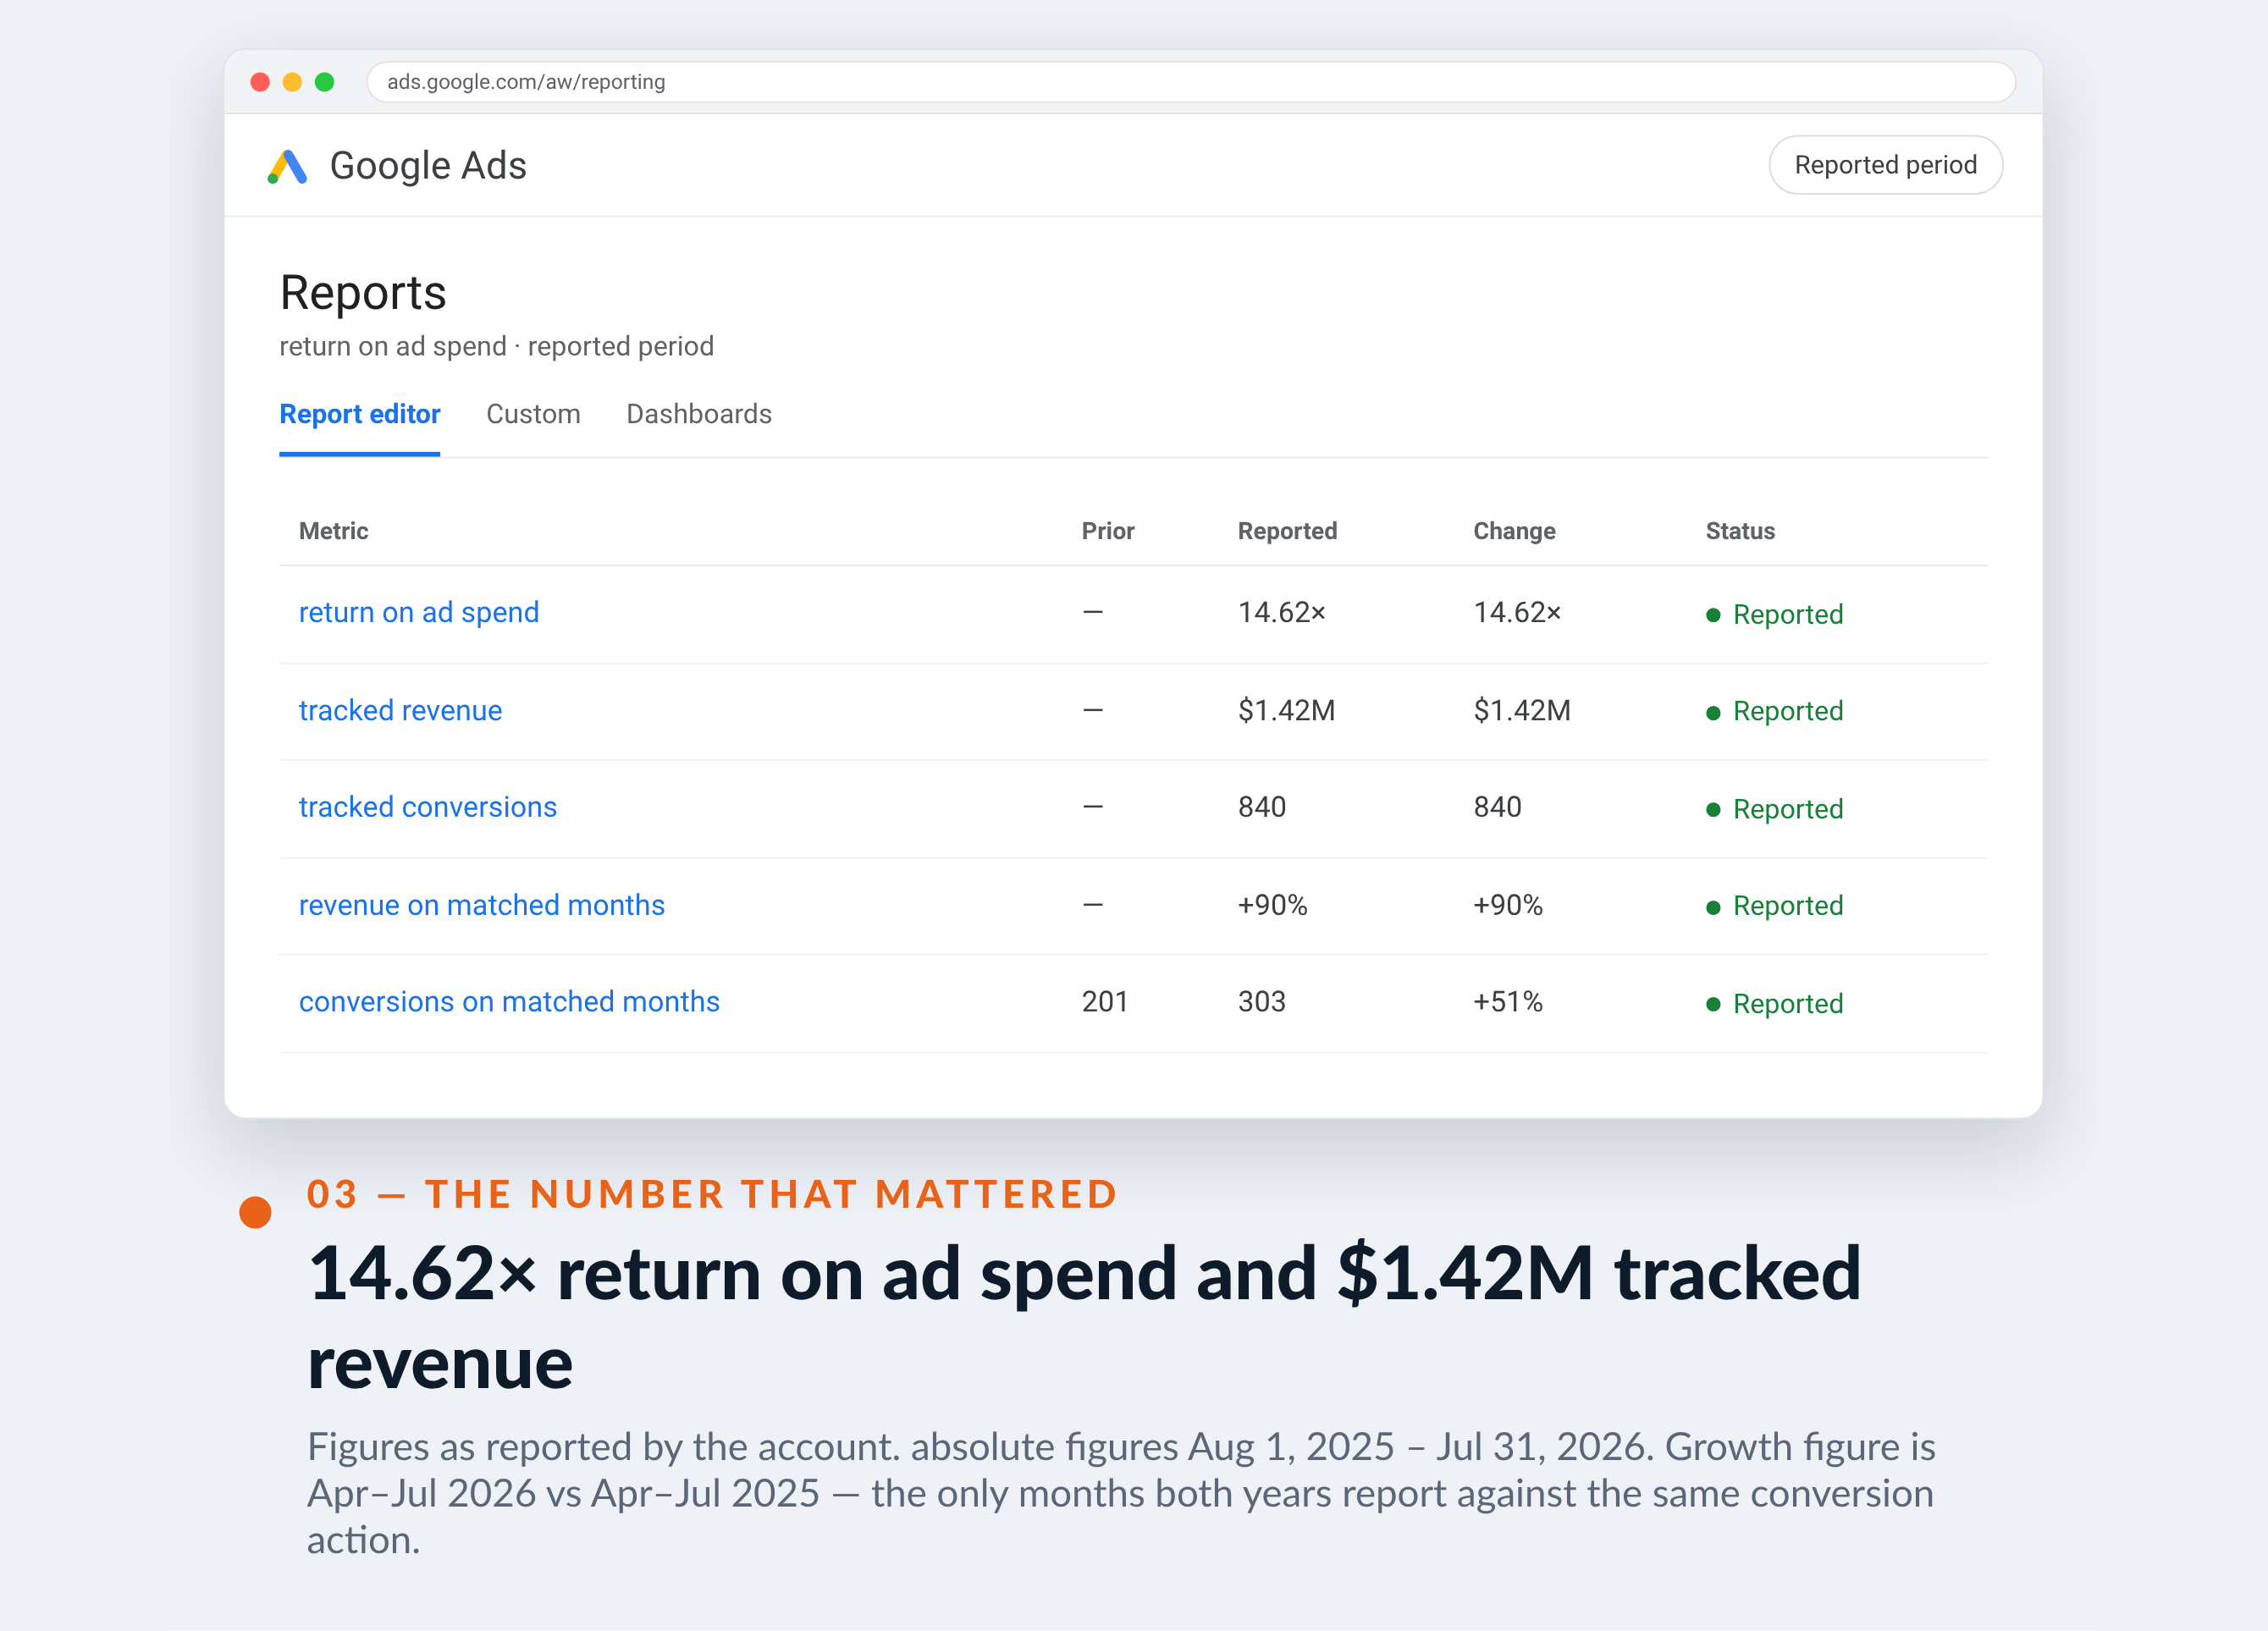Viewport: 2268px width, 1631px height.
Task: Click the Reported status for tracked revenue
Action: pos(1775,711)
